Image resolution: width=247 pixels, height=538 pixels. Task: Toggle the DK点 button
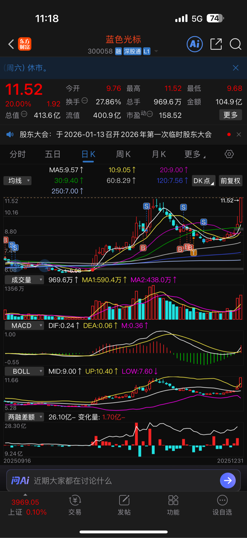(203, 181)
